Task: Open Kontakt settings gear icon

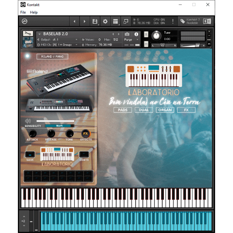Action: [x=105, y=21]
